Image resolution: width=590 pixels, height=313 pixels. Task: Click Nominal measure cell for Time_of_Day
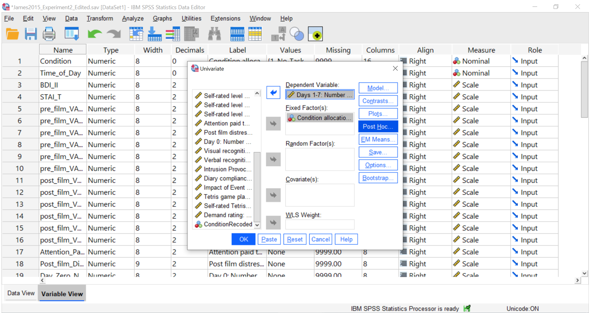(481, 73)
